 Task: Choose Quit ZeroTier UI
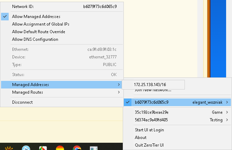(149, 145)
